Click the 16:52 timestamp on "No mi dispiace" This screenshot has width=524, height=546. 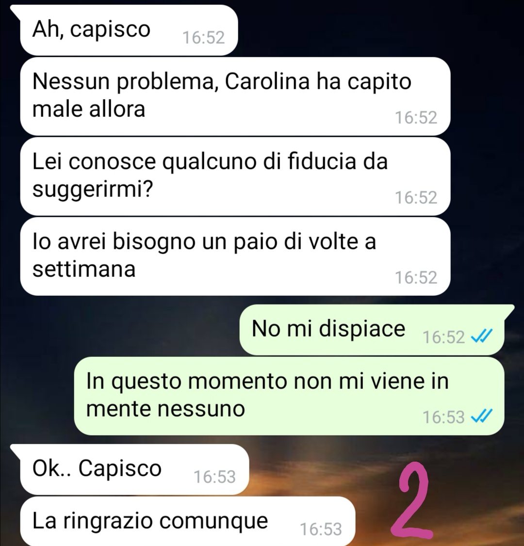point(443,337)
